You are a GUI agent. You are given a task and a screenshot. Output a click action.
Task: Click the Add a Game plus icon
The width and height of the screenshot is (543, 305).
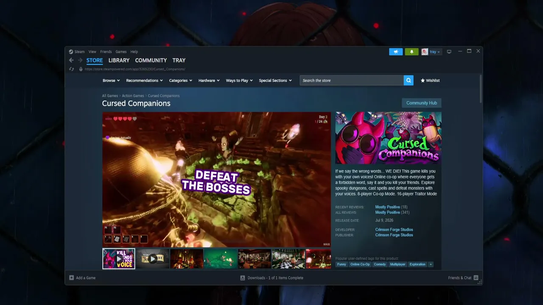[71, 278]
